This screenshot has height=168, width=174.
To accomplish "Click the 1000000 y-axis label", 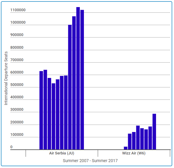I will [18, 22].
